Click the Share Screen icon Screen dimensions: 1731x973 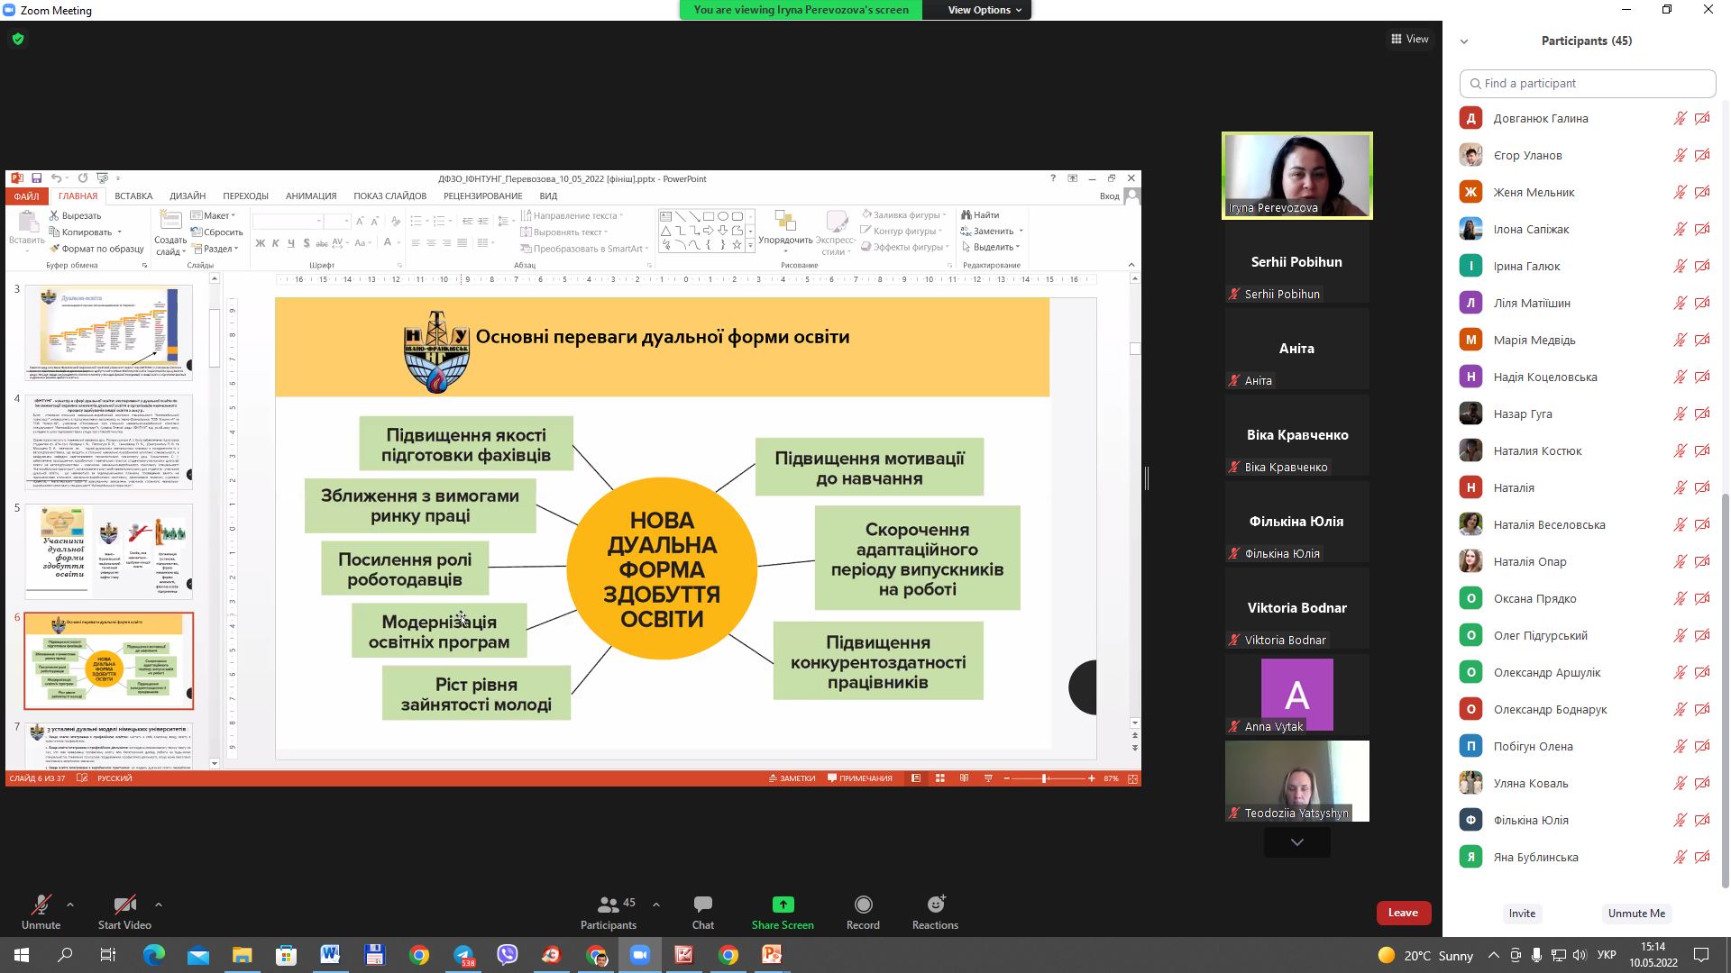pos(783,905)
